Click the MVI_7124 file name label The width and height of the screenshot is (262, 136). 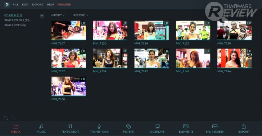[x=141, y=44]
